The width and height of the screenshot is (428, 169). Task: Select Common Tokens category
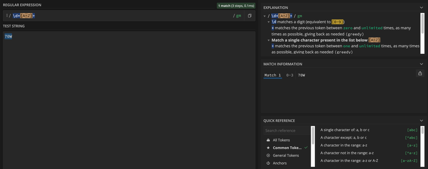coord(287,148)
